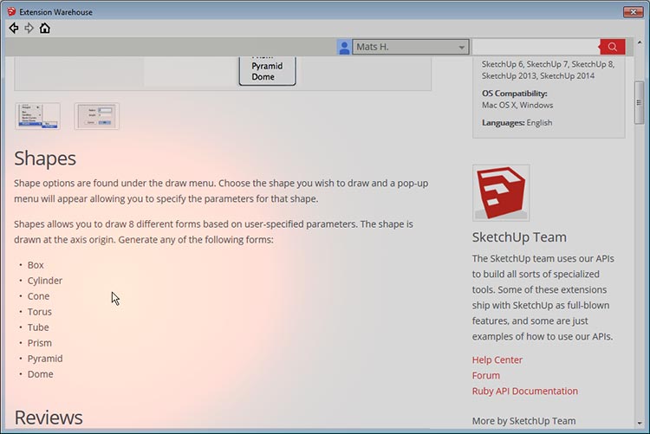Image resolution: width=650 pixels, height=434 pixels.
Task: Open the Help Center link
Action: pyautogui.click(x=497, y=360)
